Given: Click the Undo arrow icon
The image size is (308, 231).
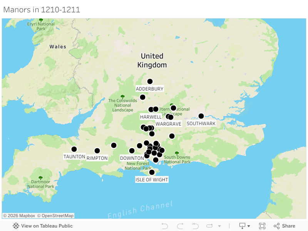Looking at the screenshot, I should tap(165, 226).
